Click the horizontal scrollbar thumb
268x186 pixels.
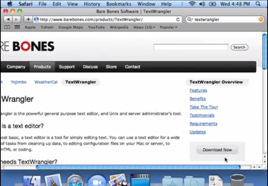[138, 167]
